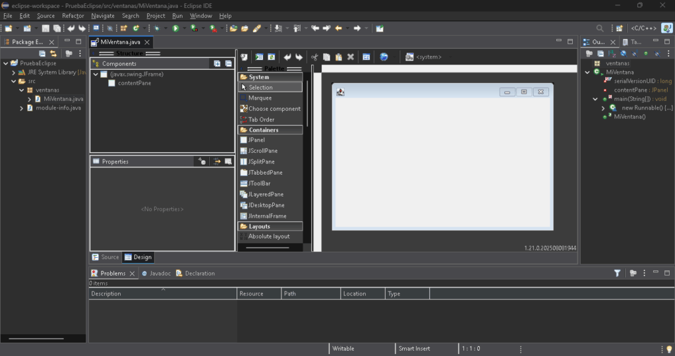The width and height of the screenshot is (675, 356).
Task: Click the Open Type folder icon in the toolbar
Action: point(233,28)
